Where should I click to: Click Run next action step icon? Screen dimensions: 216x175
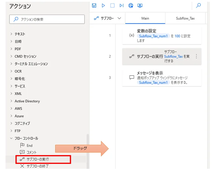click(x=121, y=6)
